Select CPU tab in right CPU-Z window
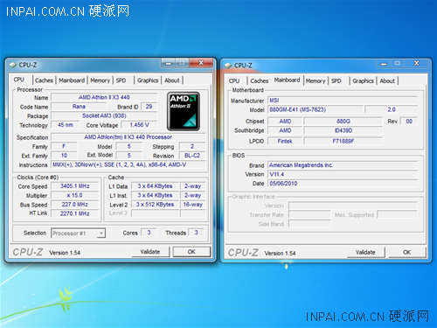 coord(234,80)
